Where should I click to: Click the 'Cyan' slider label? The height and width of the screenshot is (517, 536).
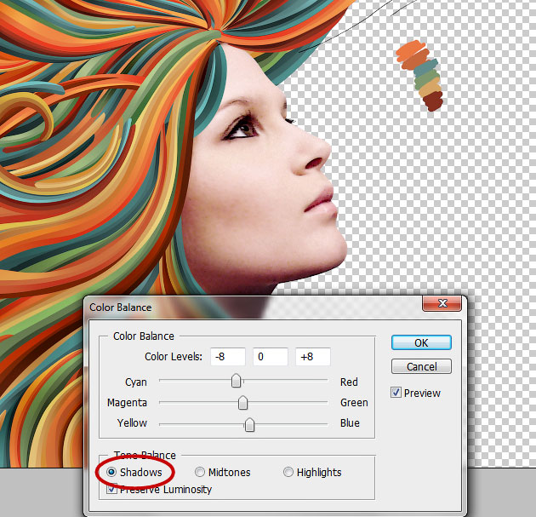coord(136,382)
